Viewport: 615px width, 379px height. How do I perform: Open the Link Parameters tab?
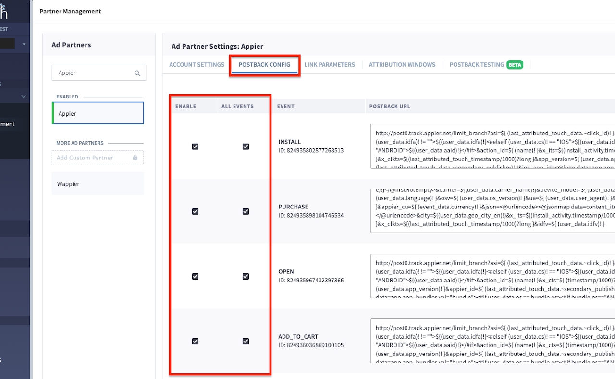pyautogui.click(x=329, y=65)
